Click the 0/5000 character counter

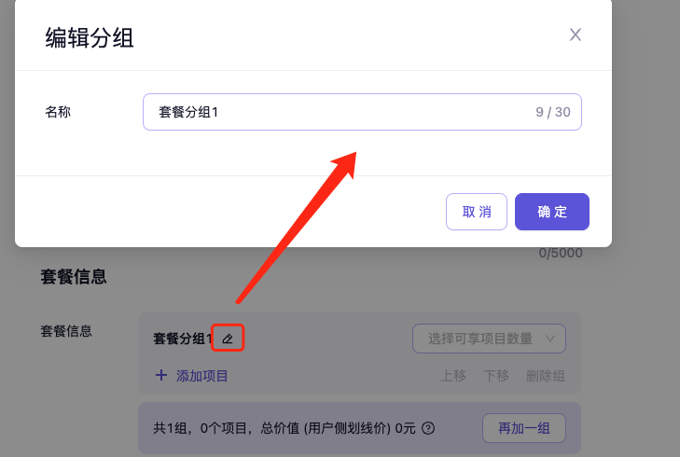561,254
